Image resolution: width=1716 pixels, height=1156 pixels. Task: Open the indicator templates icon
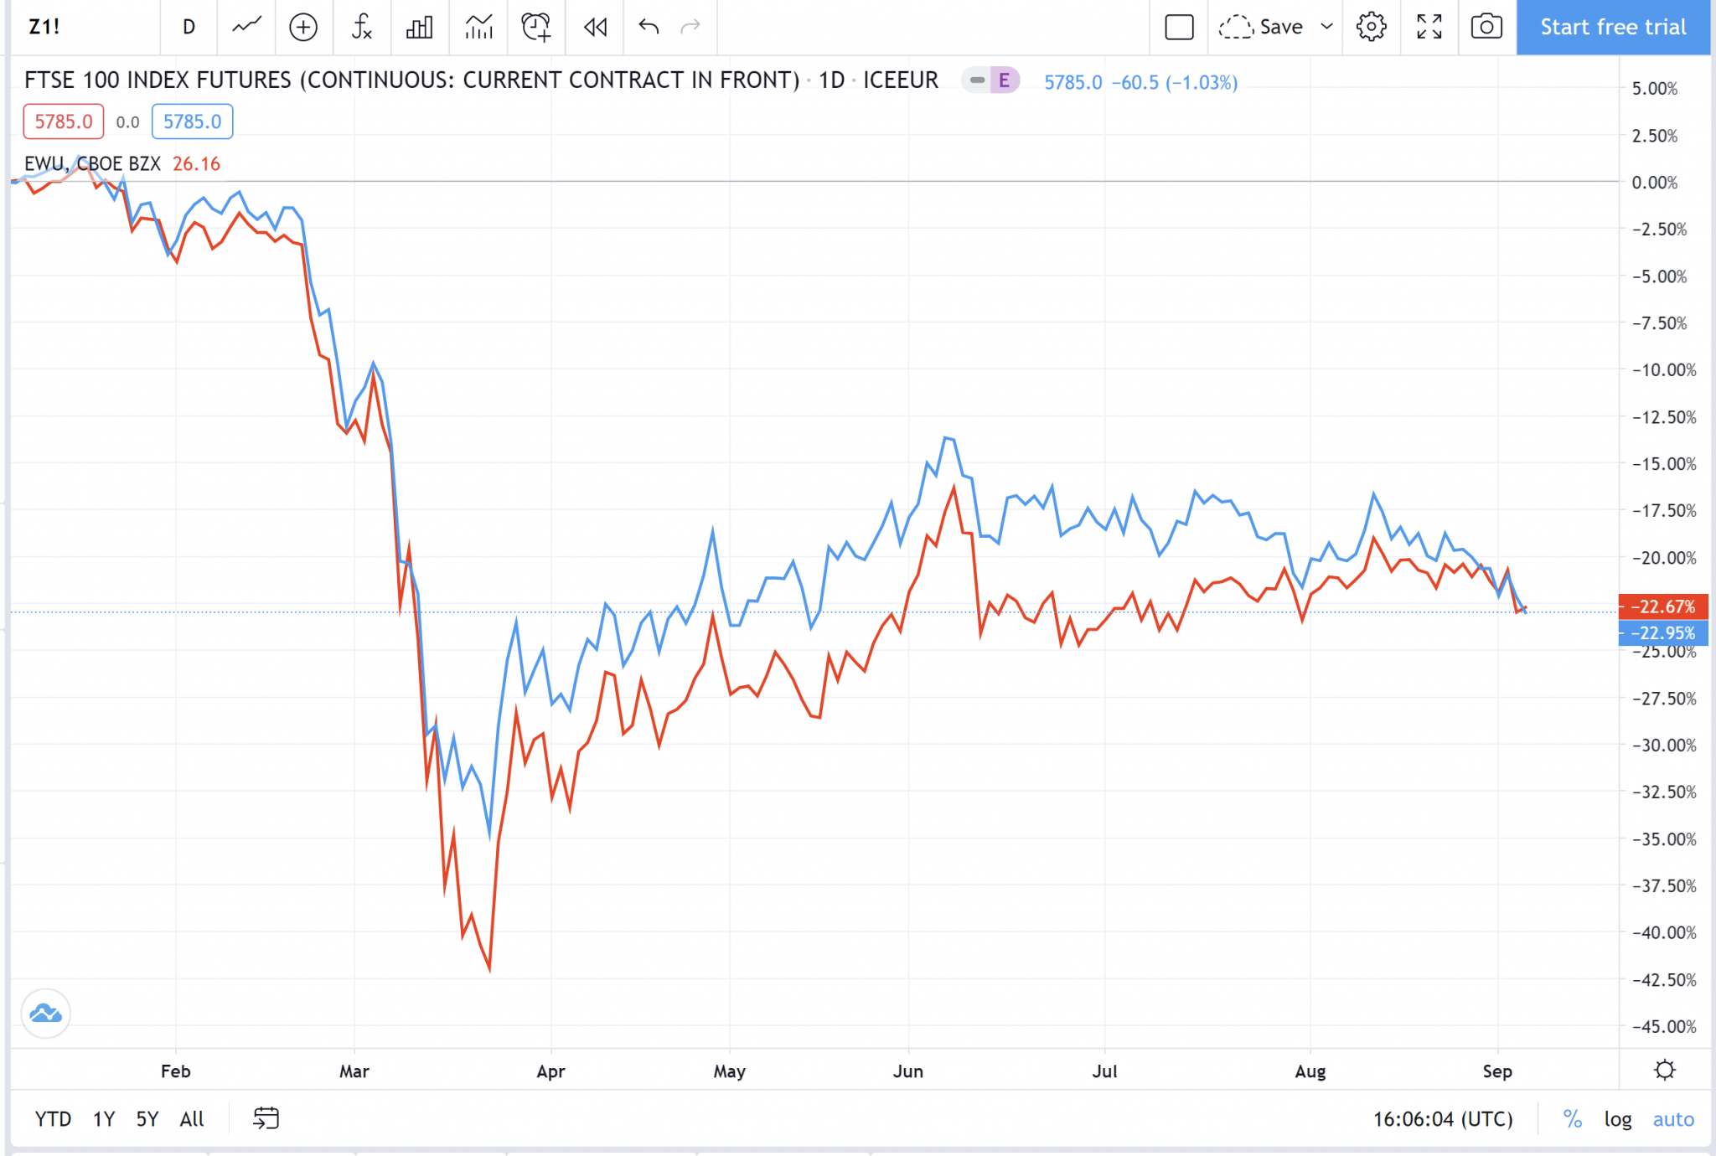click(x=478, y=27)
